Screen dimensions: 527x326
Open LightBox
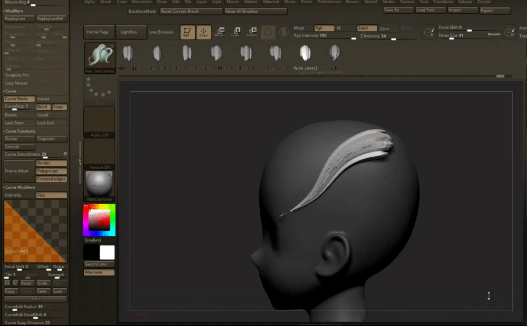(131, 32)
